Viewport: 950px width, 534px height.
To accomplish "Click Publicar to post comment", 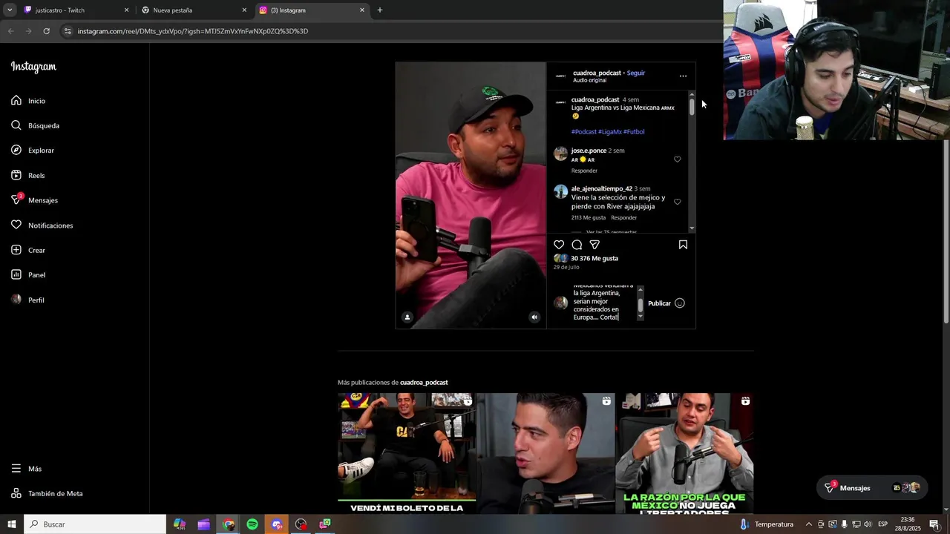I will [x=659, y=303].
